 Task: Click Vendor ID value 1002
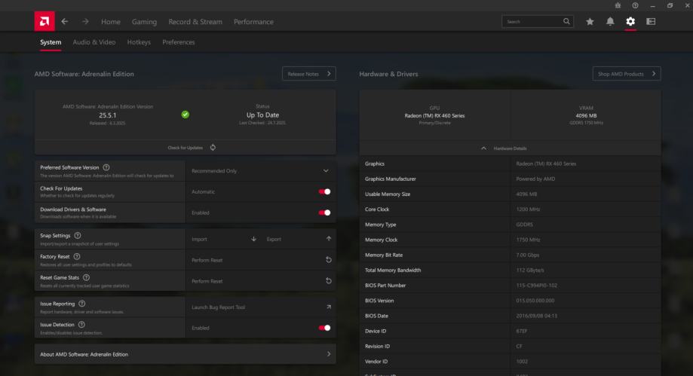click(522, 362)
